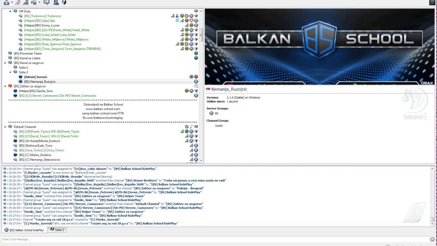This screenshot has width=437, height=246.
Task: Open the mute speakers dropdown arrow
Action: [x=39, y=2]
